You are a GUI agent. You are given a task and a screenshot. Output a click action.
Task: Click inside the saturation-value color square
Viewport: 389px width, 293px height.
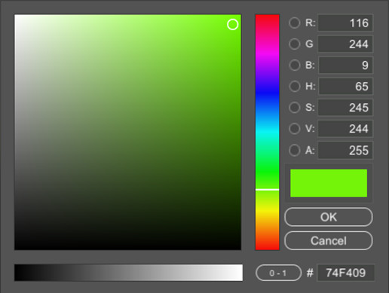127,132
